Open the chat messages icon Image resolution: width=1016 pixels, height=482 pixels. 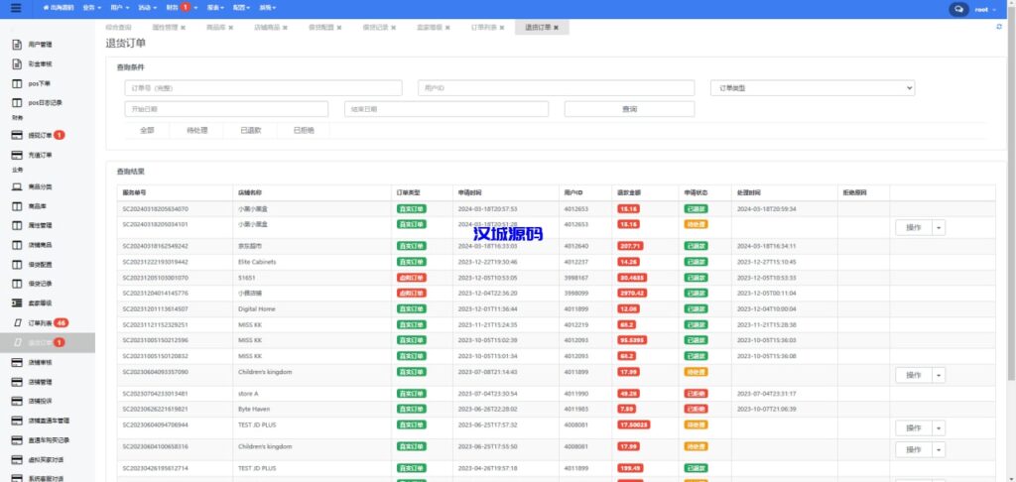[958, 9]
